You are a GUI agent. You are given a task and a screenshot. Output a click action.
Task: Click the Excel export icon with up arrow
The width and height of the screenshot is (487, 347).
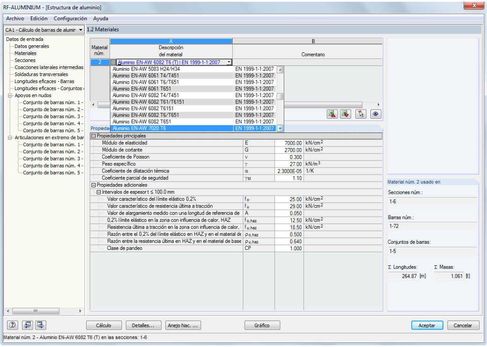[x=332, y=114]
